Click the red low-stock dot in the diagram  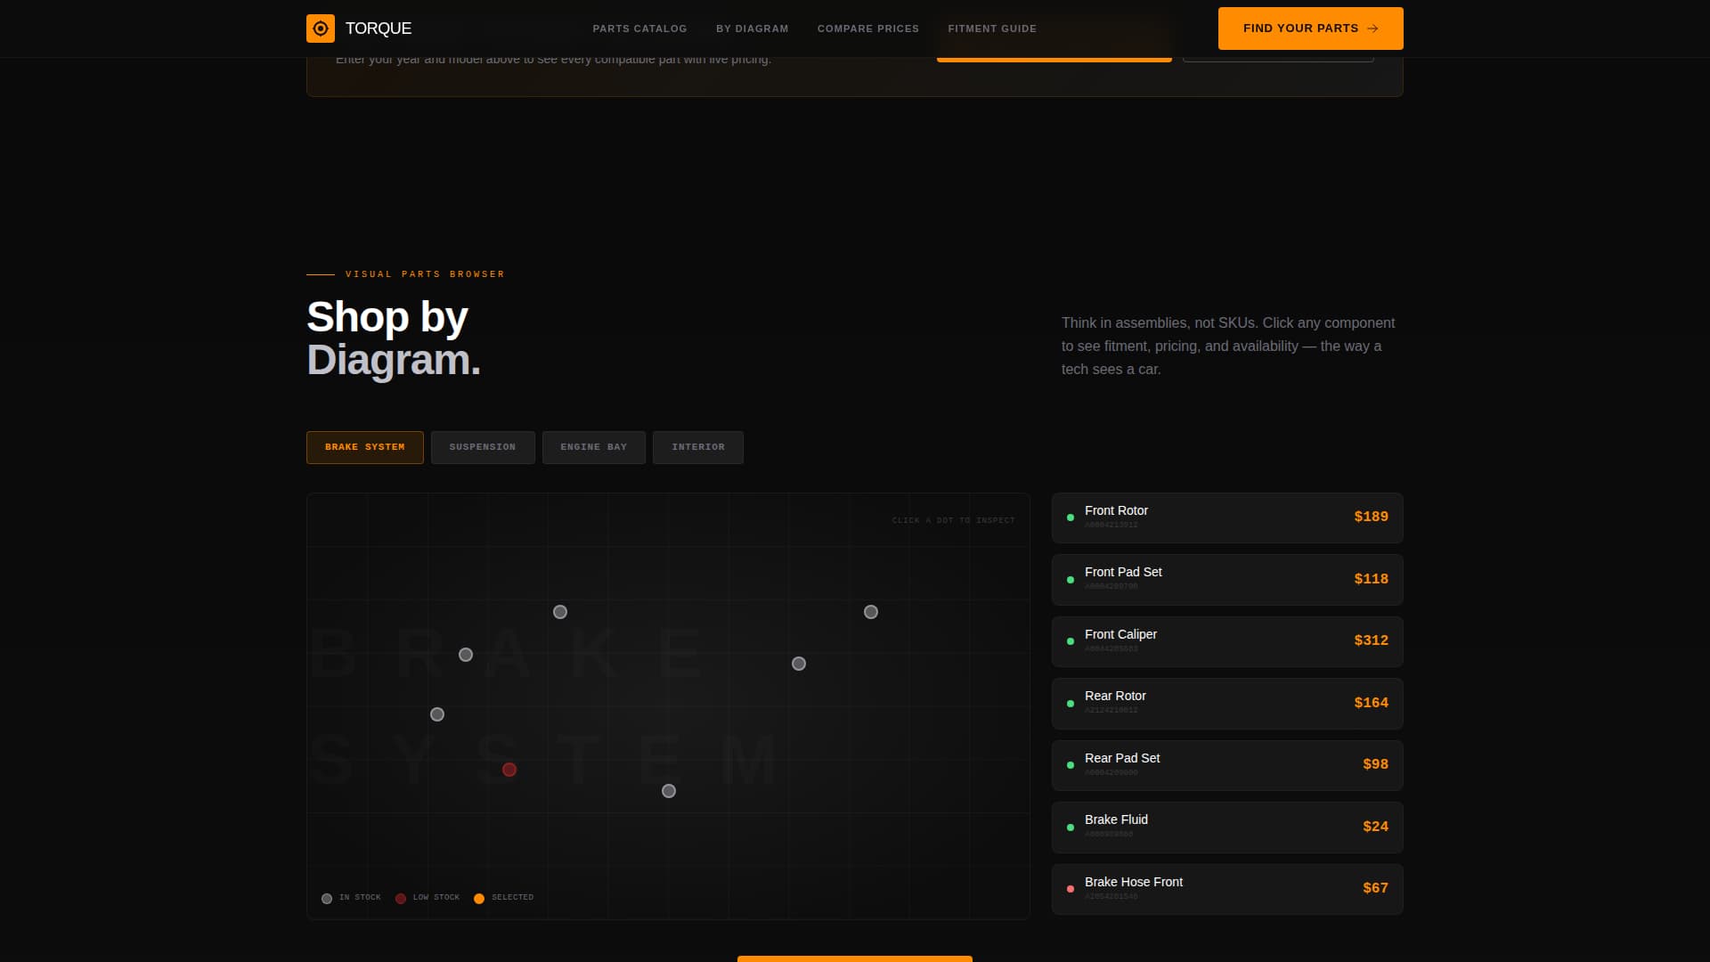[x=510, y=769]
